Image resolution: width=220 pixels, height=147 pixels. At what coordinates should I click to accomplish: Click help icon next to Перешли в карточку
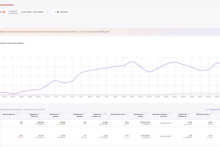pos(40,114)
